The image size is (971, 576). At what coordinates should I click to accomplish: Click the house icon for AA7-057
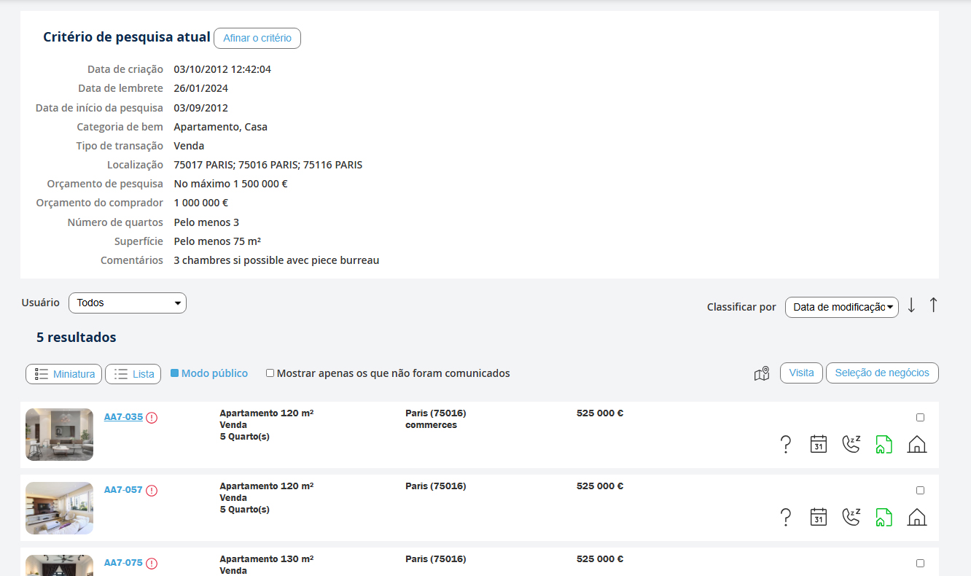[x=917, y=517]
